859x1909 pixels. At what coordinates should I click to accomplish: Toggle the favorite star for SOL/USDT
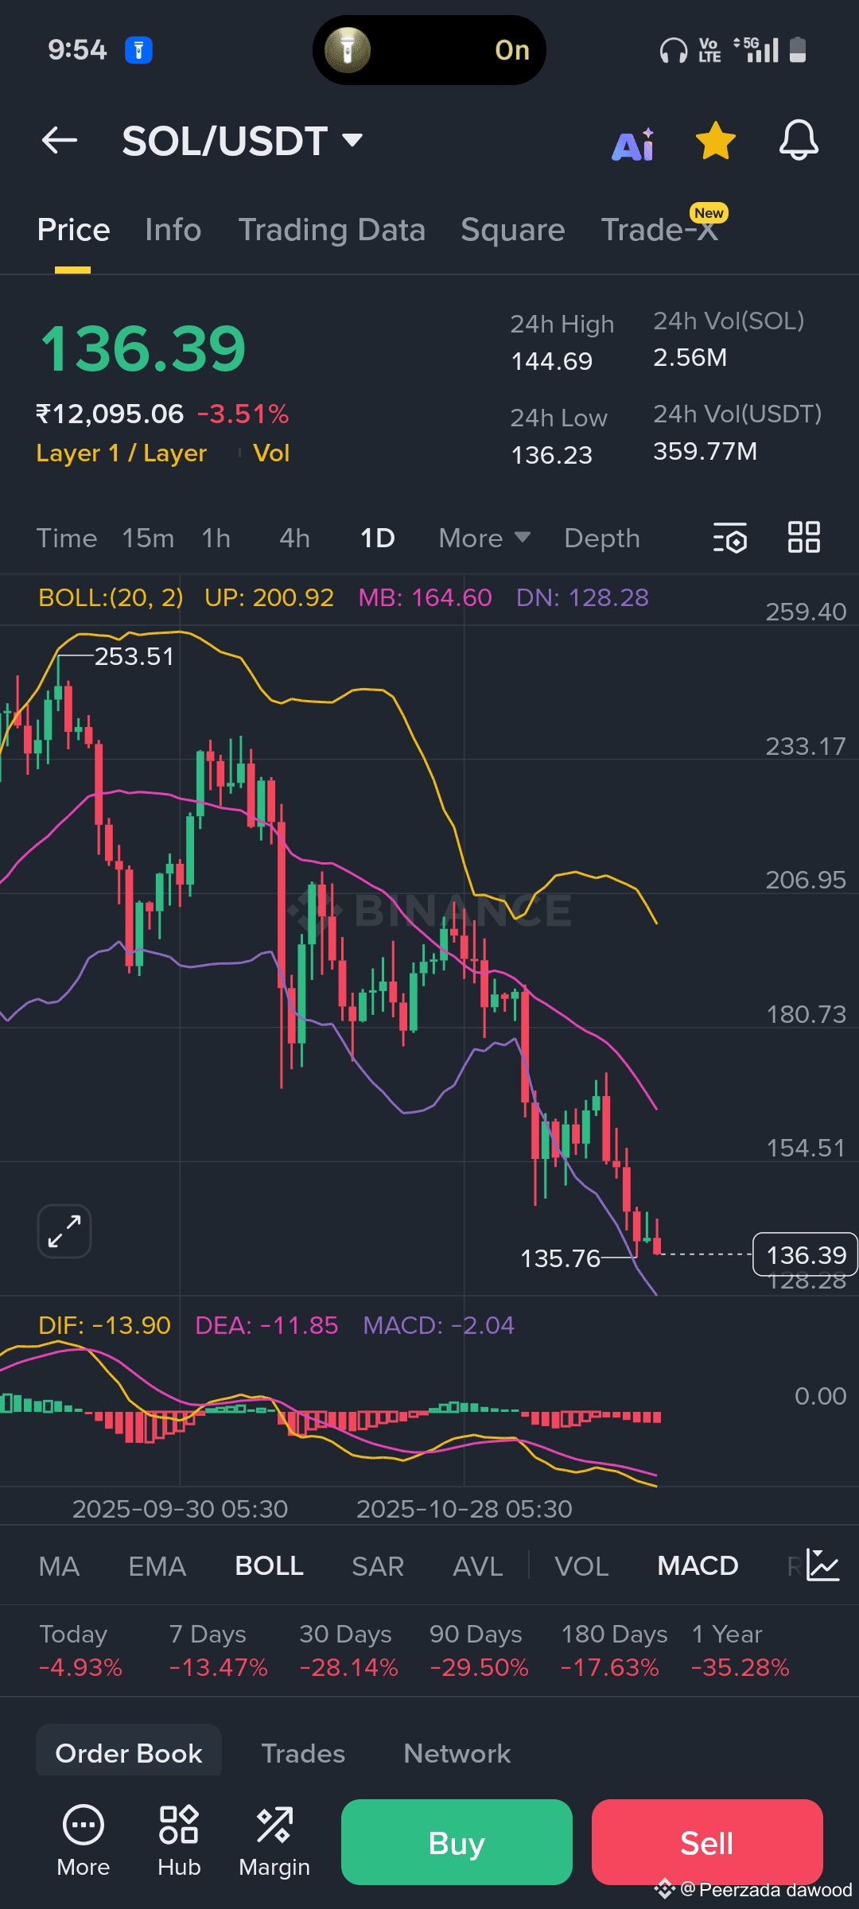click(715, 141)
